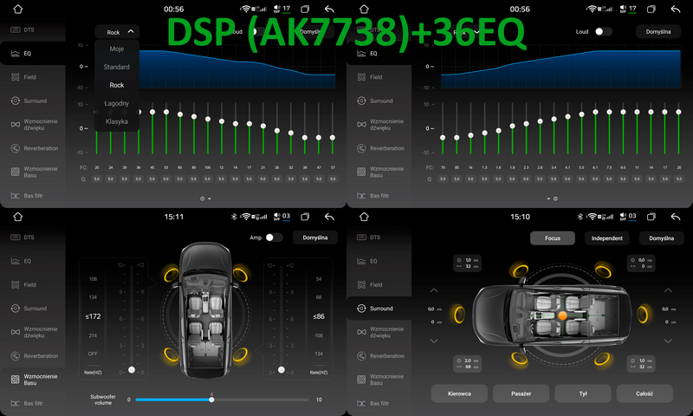Tap back arrow on the Rock-menu EQ screen
Image resolution: width=693 pixels, height=416 pixels.
329,9
